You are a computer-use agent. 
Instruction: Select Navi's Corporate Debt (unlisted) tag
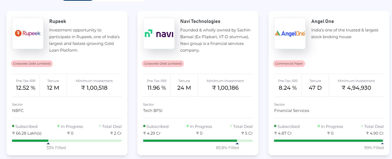click(163, 64)
